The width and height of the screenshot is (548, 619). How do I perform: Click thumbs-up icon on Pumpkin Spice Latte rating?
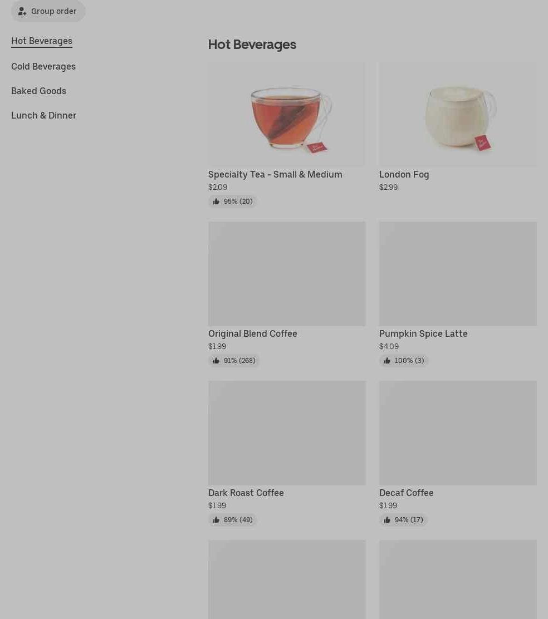pos(387,360)
